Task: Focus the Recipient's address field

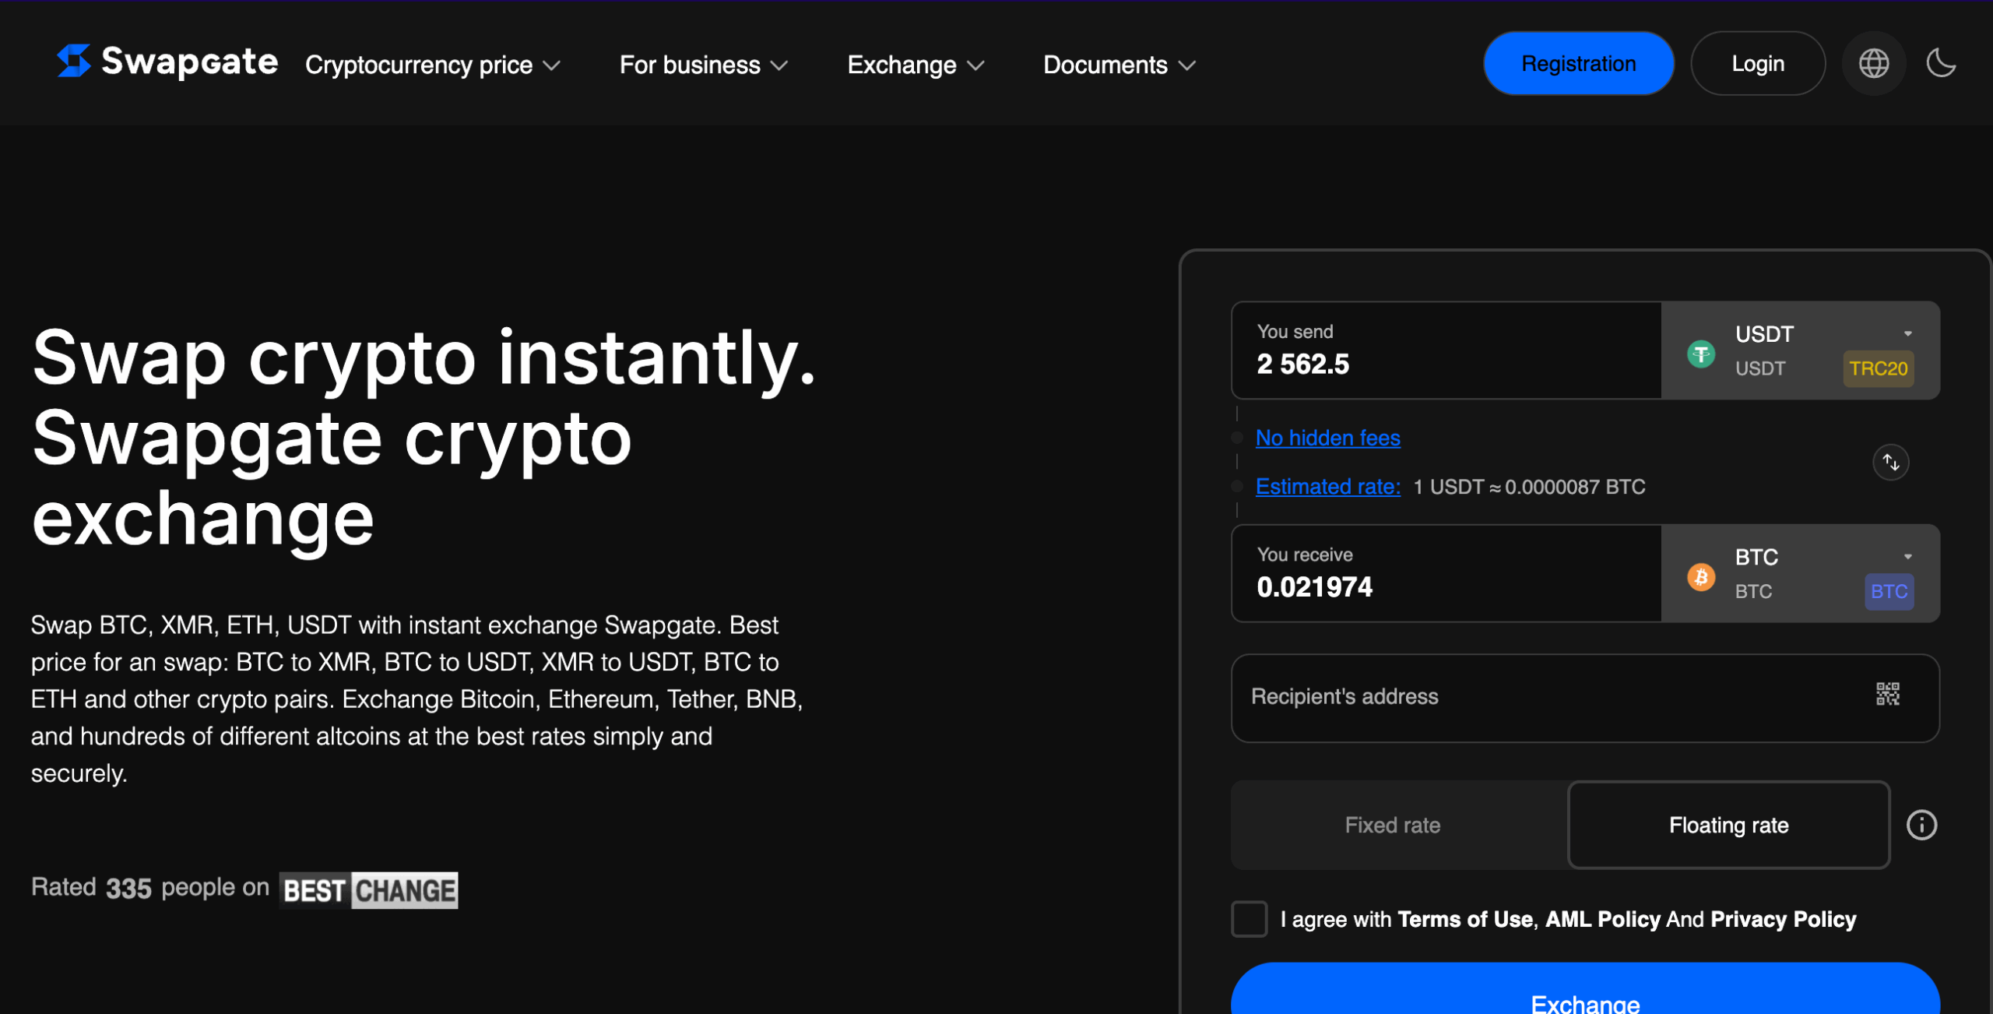Action: [x=1584, y=698]
